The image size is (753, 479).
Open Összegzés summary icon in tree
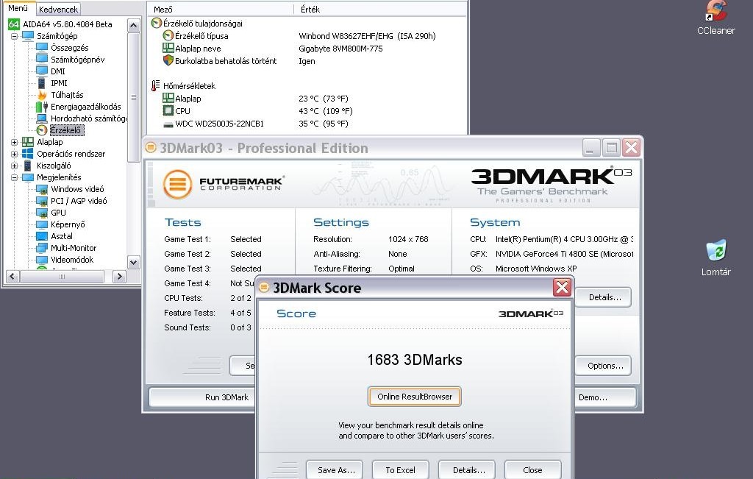[x=42, y=48]
